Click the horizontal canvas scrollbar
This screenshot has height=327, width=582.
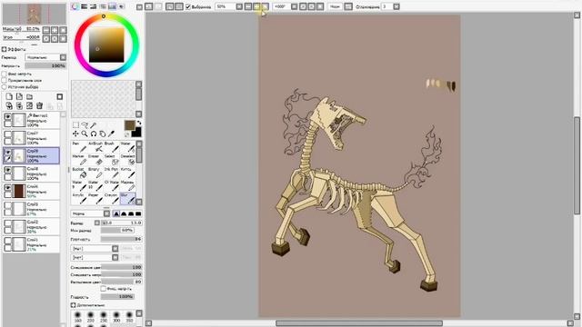[359, 323]
